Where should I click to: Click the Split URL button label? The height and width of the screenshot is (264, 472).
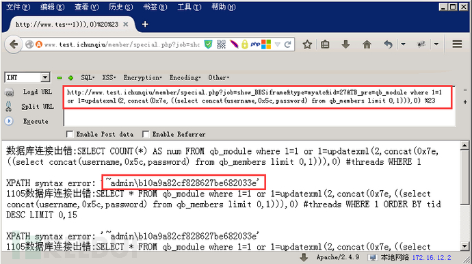click(38, 107)
